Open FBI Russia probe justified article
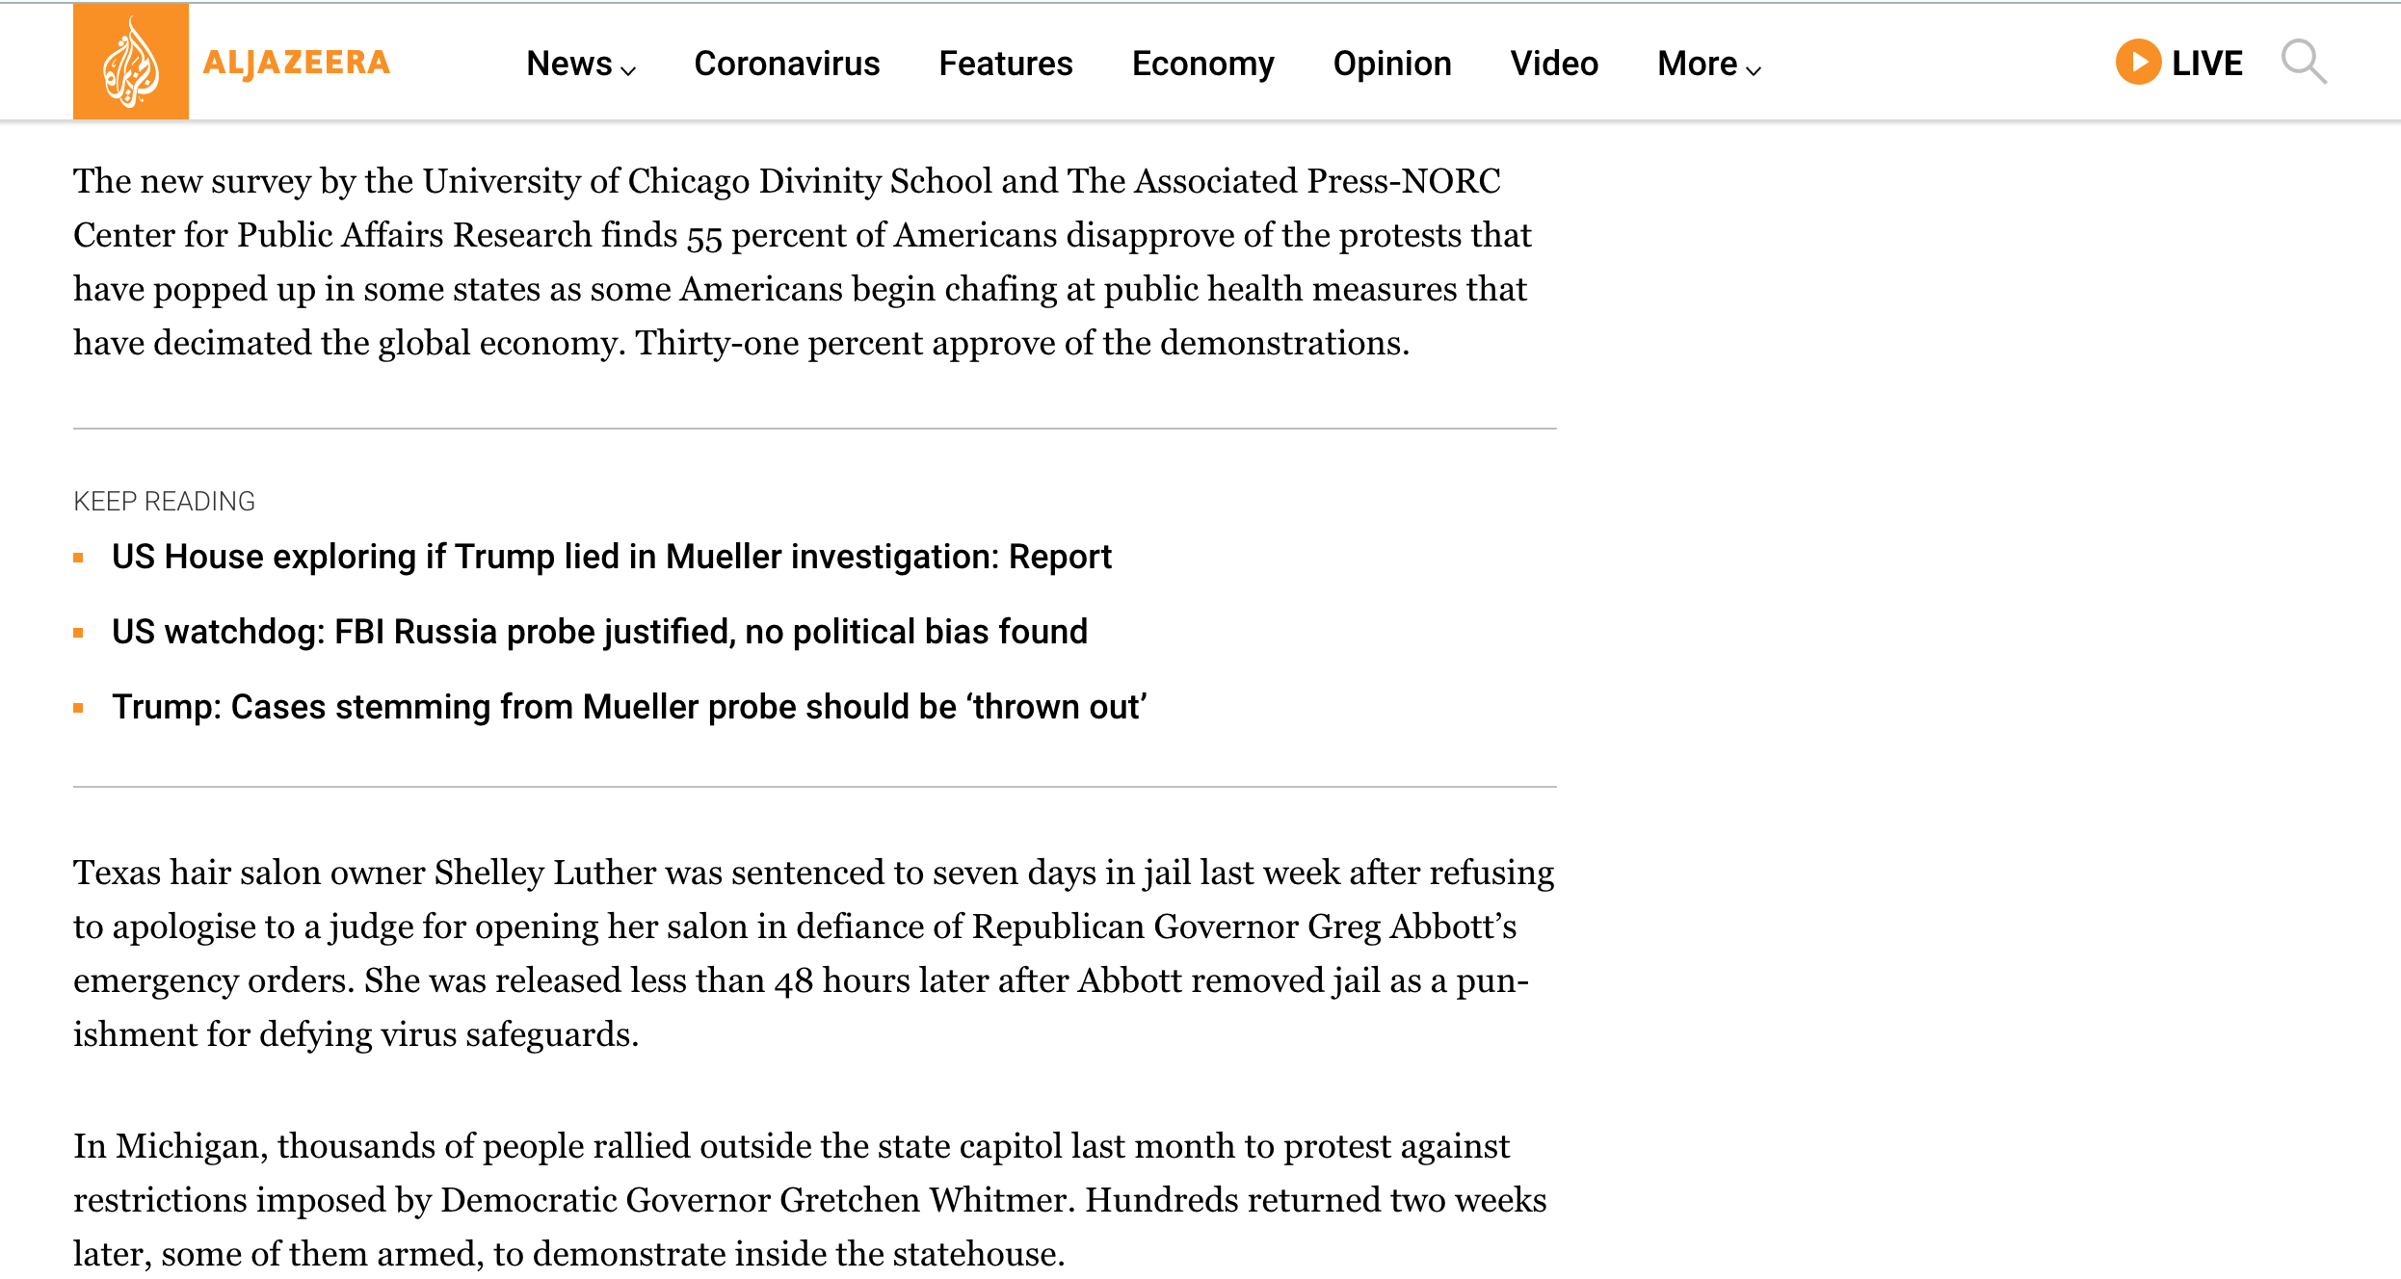Viewport: 2401px width, 1279px height. [x=599, y=632]
